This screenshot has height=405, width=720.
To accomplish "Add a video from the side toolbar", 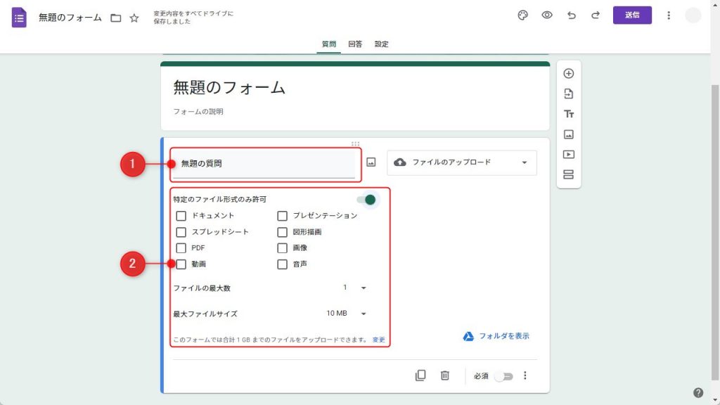I will click(568, 154).
